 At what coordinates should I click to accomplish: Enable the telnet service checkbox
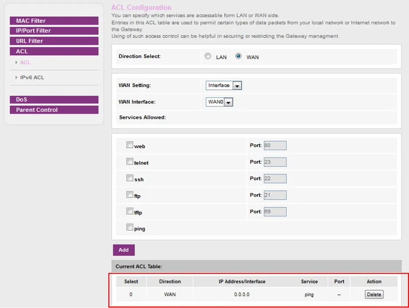point(130,161)
